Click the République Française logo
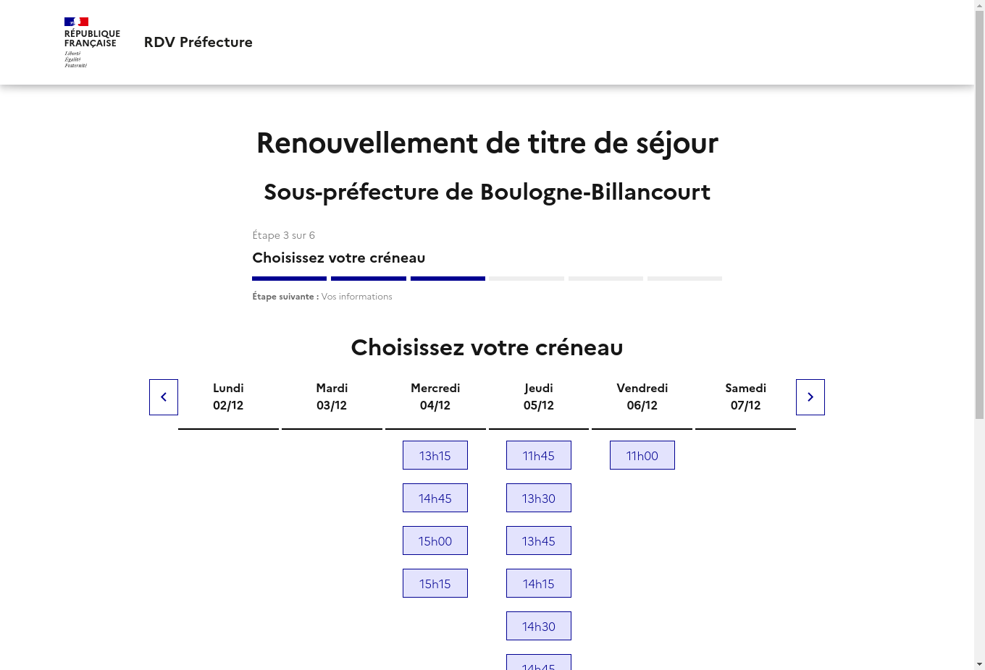Screen dimensions: 985x670 (92, 43)
